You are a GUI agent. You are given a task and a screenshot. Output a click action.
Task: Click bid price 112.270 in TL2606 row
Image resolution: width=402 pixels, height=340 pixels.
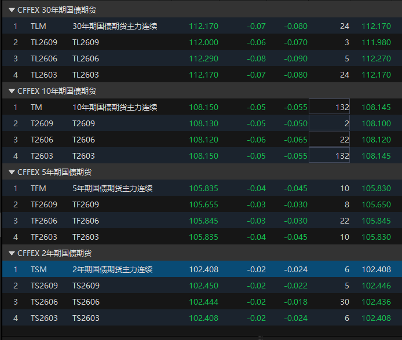coord(376,59)
